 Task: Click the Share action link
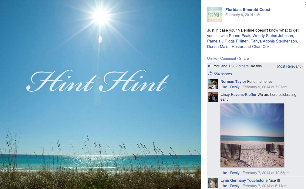tap(244, 58)
